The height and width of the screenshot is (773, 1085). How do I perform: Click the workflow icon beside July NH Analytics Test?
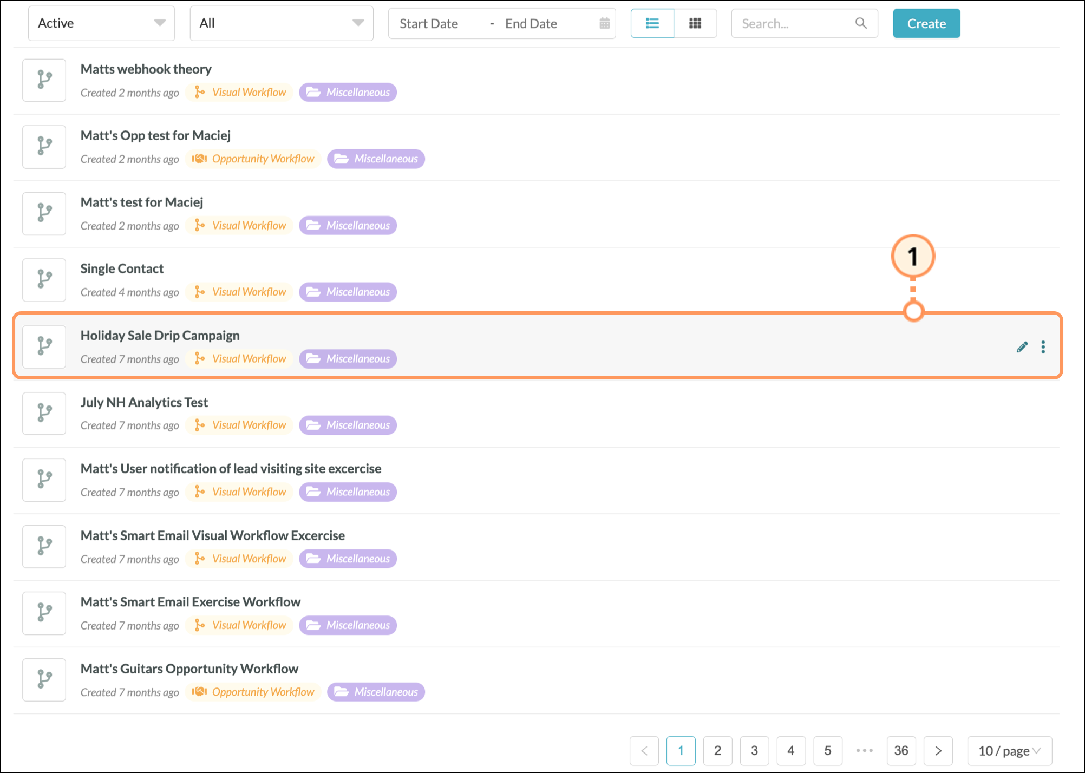[44, 413]
